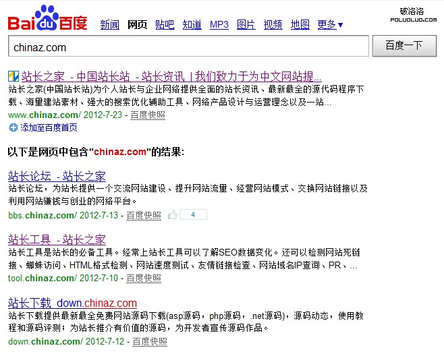Open 百度快照 for bbs.chinaz.com result
The width and height of the screenshot is (444, 354).
click(144, 215)
